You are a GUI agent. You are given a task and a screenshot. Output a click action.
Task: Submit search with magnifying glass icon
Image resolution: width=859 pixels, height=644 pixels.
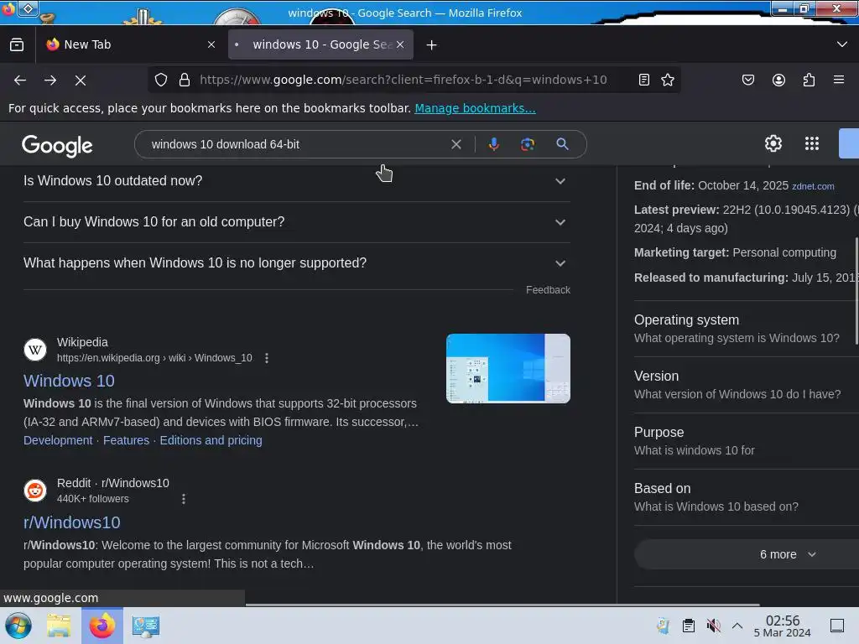point(562,144)
